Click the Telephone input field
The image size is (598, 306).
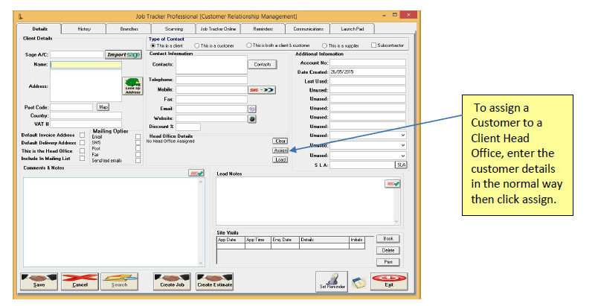pyautogui.click(x=211, y=80)
